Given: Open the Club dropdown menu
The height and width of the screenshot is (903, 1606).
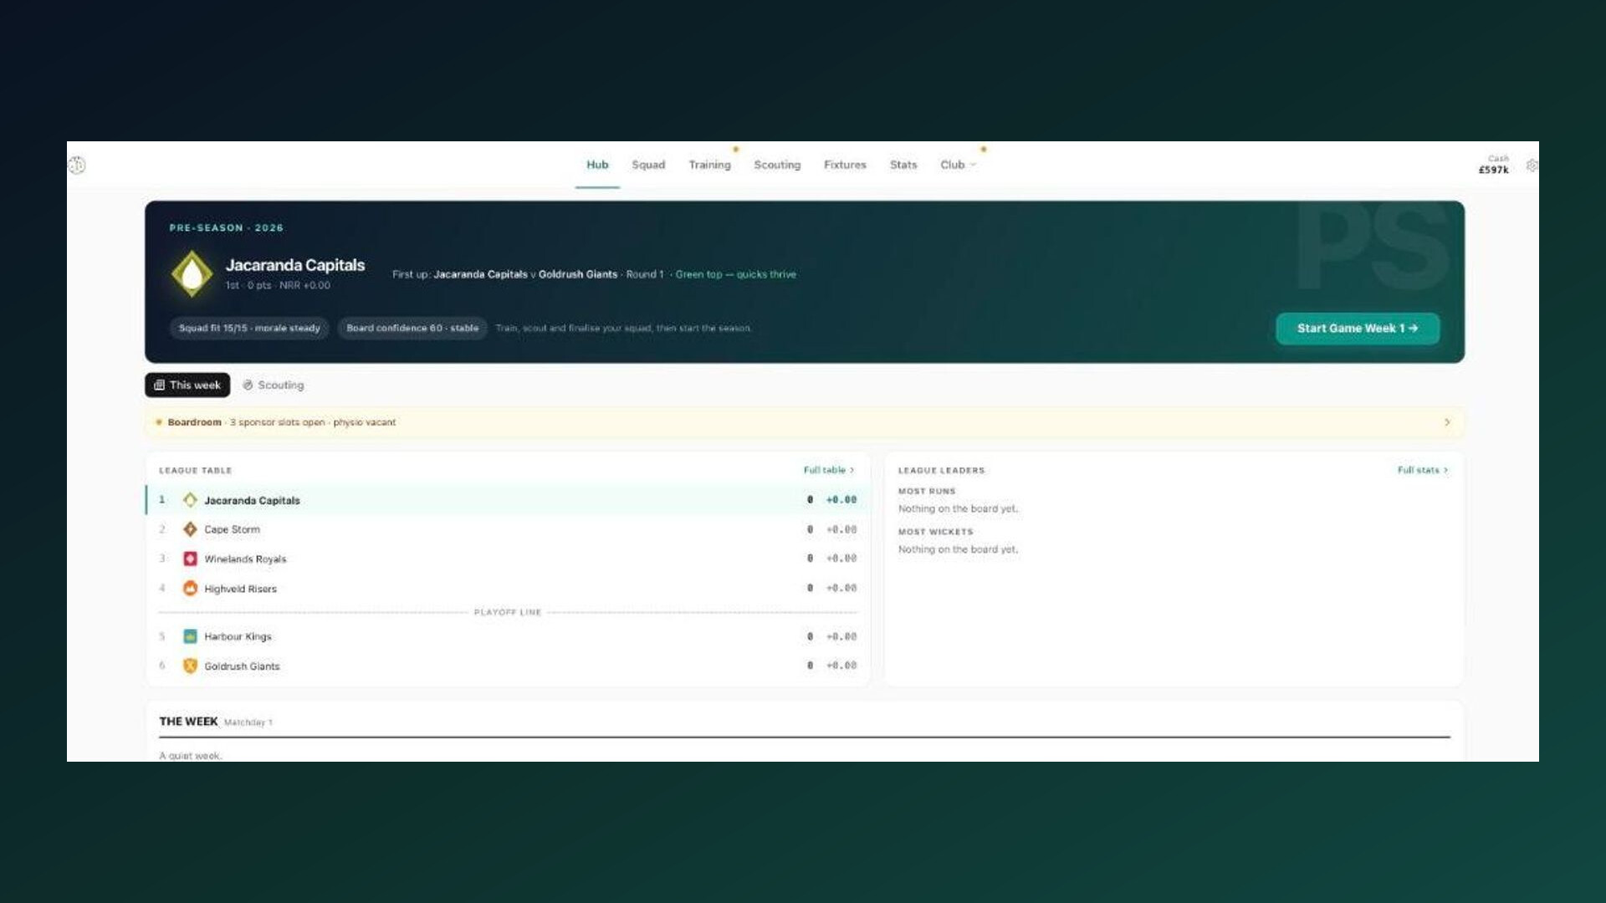Looking at the screenshot, I should (958, 165).
